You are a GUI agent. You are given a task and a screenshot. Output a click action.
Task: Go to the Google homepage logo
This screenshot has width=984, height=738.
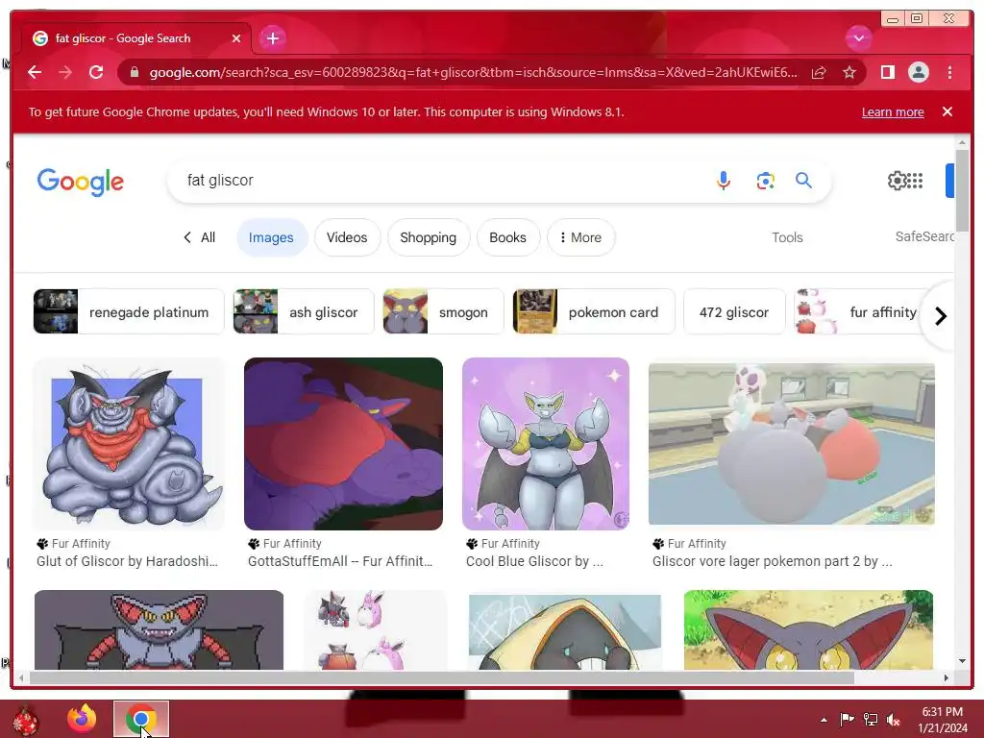81,182
